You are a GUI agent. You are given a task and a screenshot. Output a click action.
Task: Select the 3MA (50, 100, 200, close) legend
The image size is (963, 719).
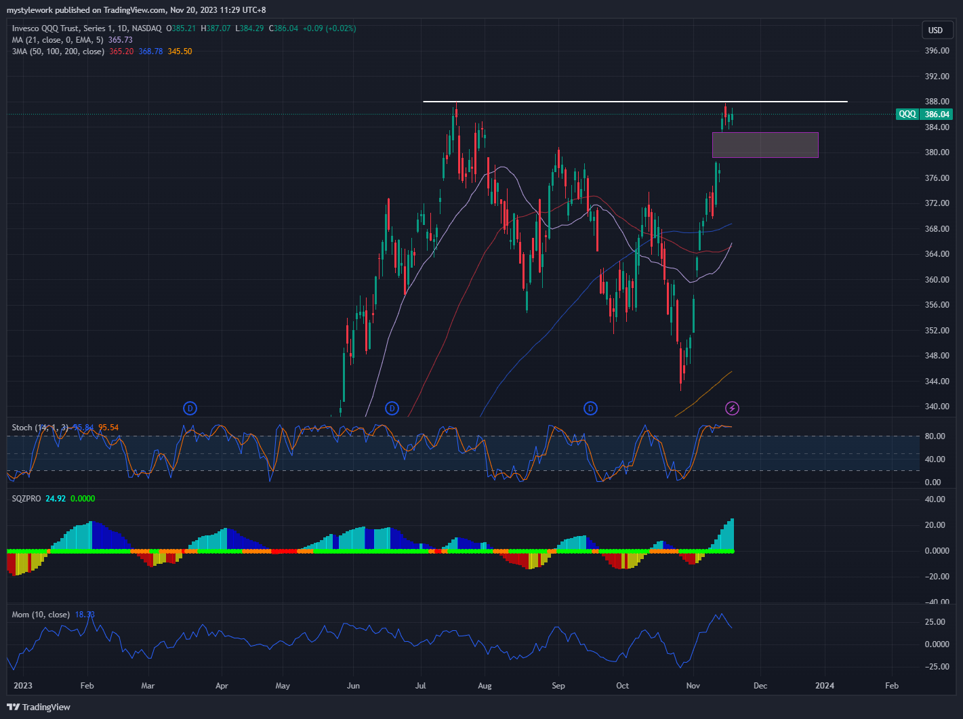(58, 52)
